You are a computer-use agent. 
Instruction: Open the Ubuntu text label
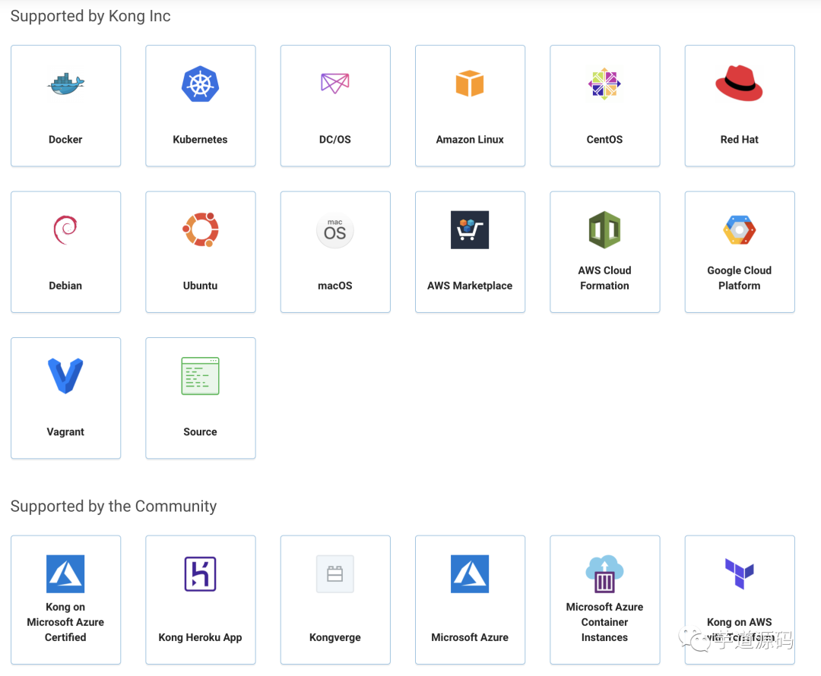pyautogui.click(x=200, y=286)
